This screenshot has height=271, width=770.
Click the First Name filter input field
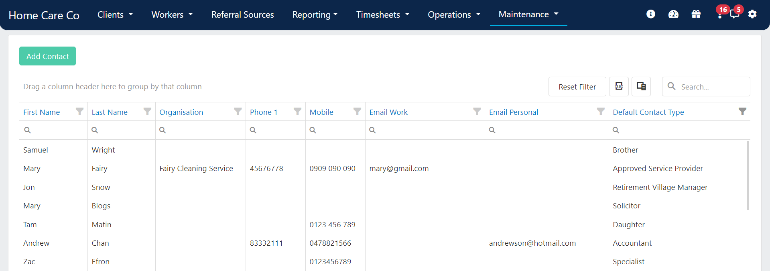coord(53,130)
